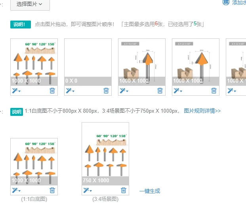Open magic wand edit on 3:4场景图 image
The image size is (246, 206).
pyautogui.click(x=86, y=190)
